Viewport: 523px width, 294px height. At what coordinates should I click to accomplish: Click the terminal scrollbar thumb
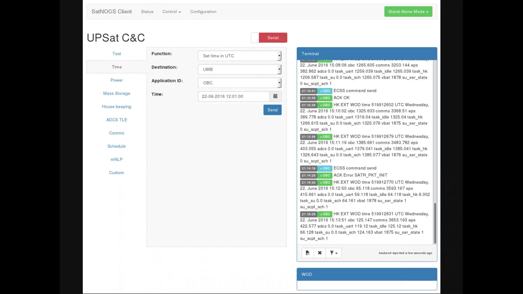click(x=435, y=223)
